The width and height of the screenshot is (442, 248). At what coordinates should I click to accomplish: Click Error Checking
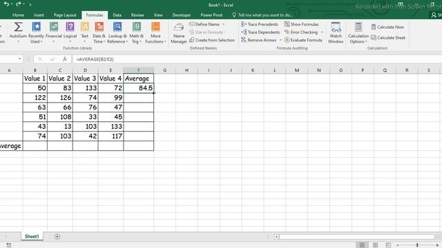pyautogui.click(x=301, y=32)
